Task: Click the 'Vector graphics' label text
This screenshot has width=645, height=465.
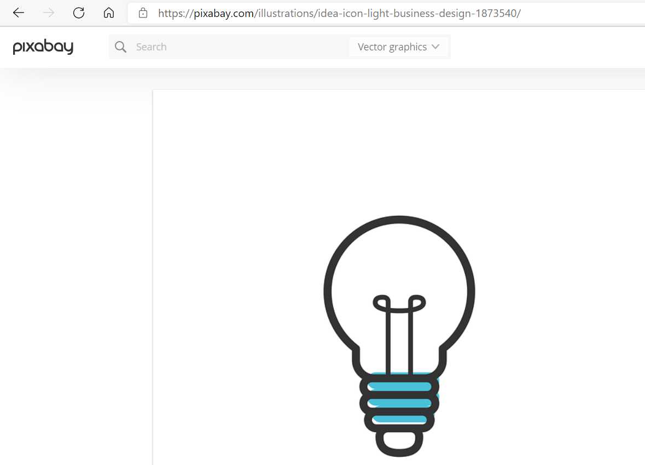Action: (x=392, y=47)
